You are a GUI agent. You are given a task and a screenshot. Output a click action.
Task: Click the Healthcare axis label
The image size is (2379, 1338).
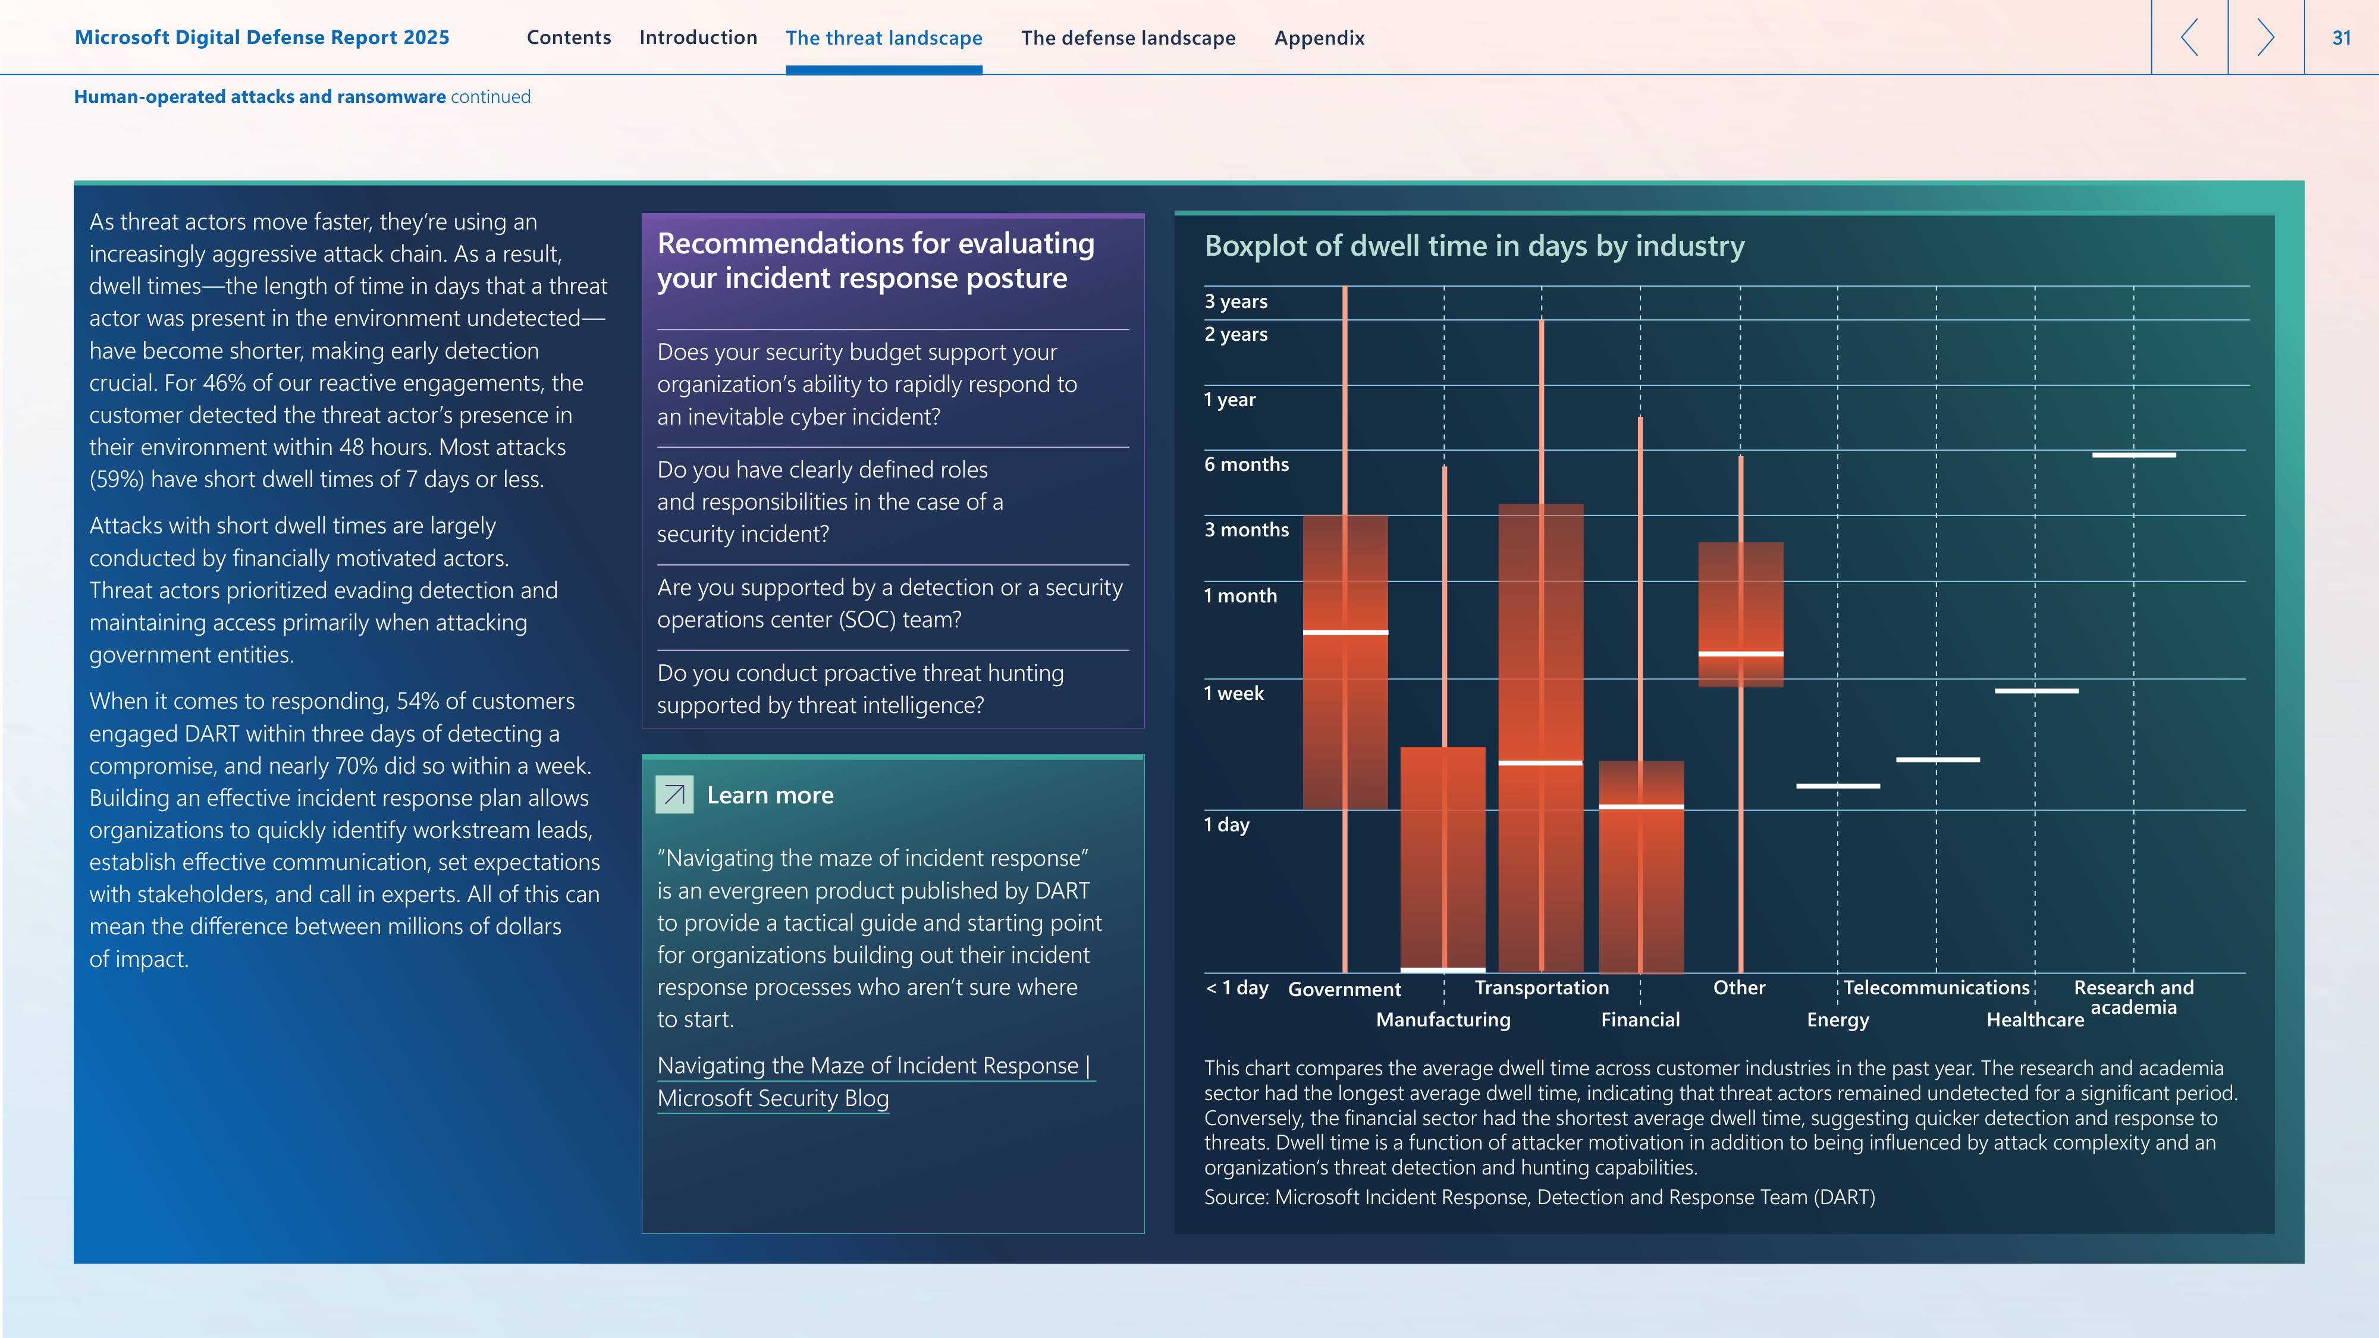click(x=2035, y=1019)
